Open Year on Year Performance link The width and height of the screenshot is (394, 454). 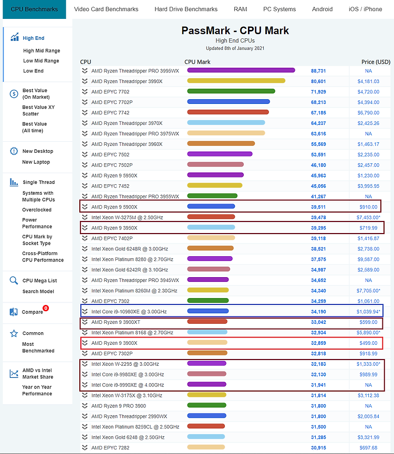(x=37, y=390)
